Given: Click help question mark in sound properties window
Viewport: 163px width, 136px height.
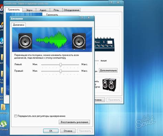Looking at the screenshot, I should 111,2.
